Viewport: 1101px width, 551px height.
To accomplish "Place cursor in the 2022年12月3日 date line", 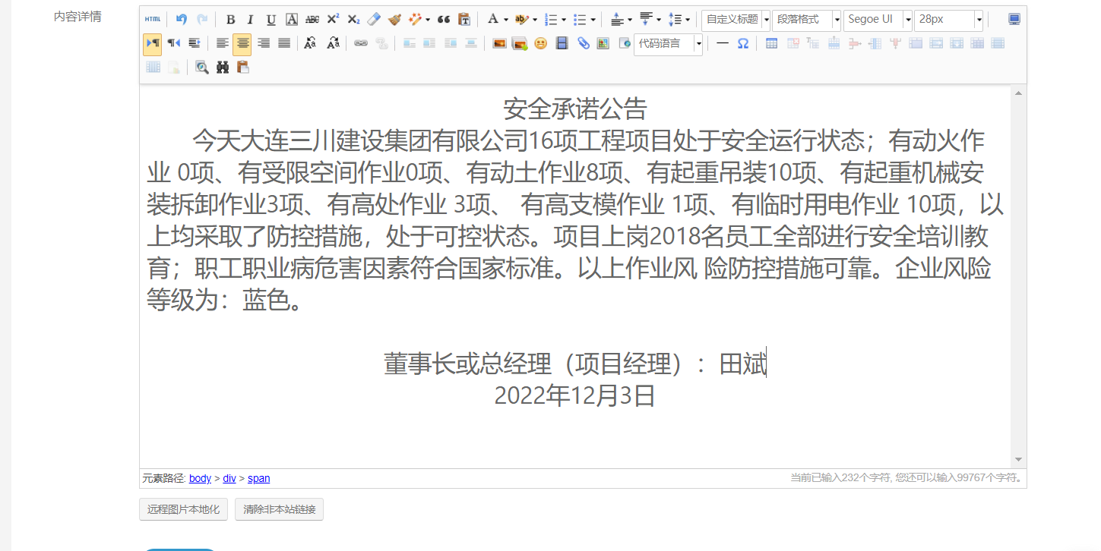I will pyautogui.click(x=574, y=395).
